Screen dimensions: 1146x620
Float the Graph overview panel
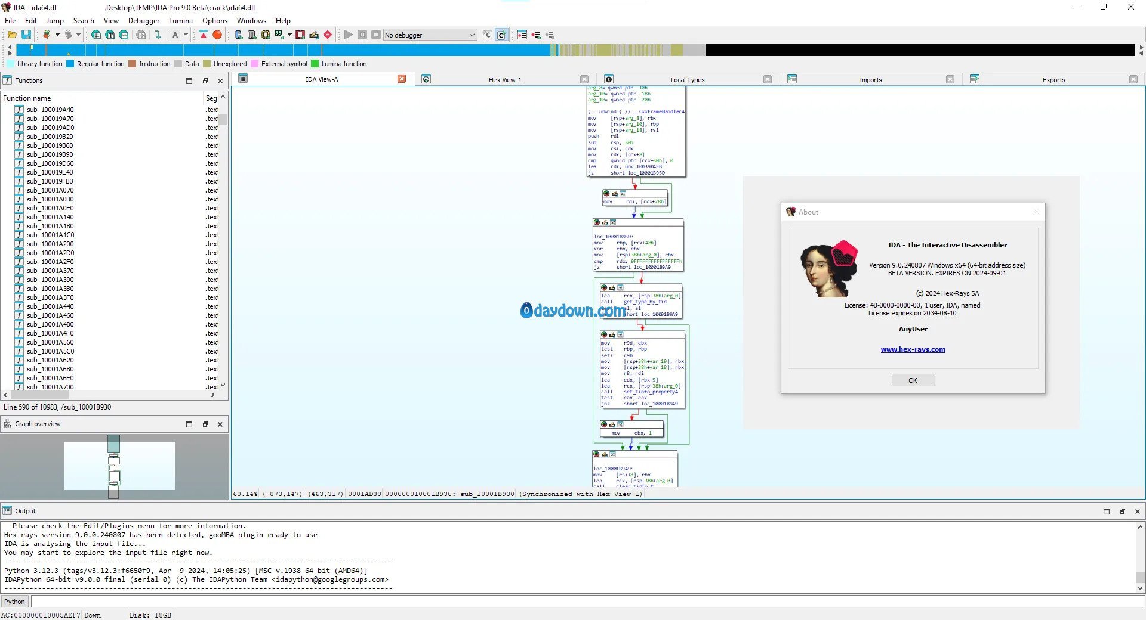click(x=205, y=424)
